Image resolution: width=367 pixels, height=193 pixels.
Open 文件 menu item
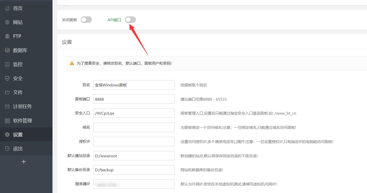[x=26, y=92]
